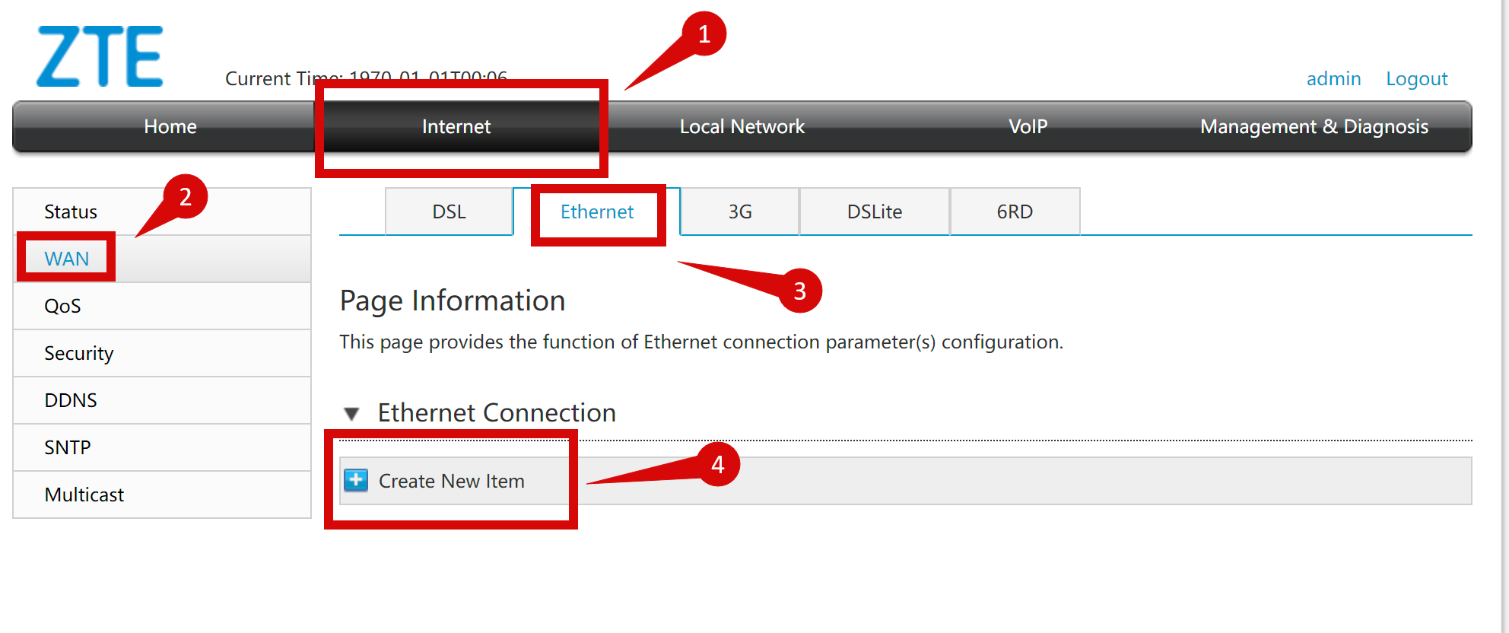1509x633 pixels.
Task: Open the Local Network menu
Action: [x=742, y=126]
